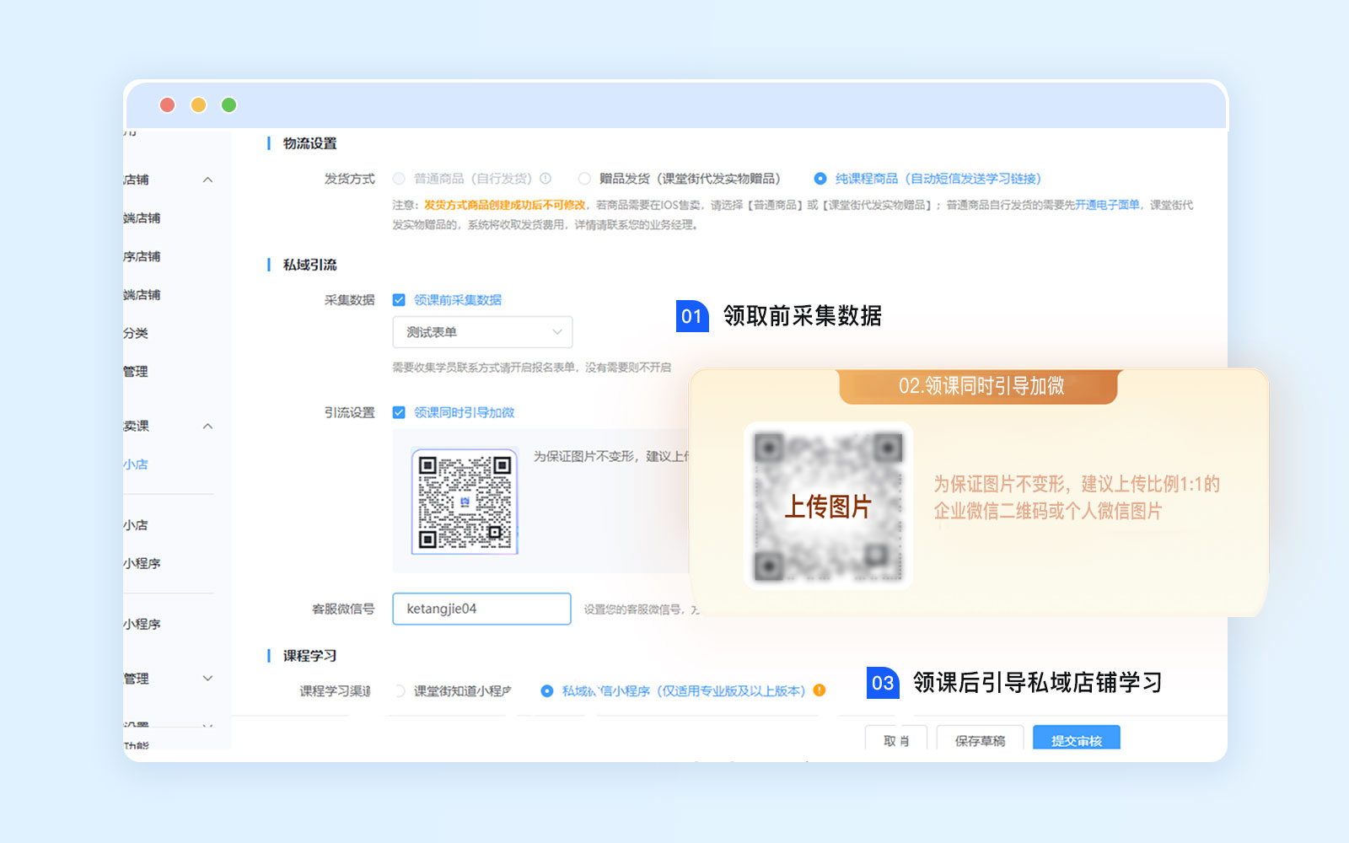
Task: Open the 开通电子面单 link
Action: (1107, 205)
